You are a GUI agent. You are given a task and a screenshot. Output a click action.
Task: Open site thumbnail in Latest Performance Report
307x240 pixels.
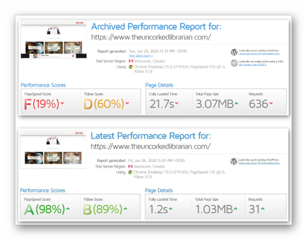click(x=53, y=149)
